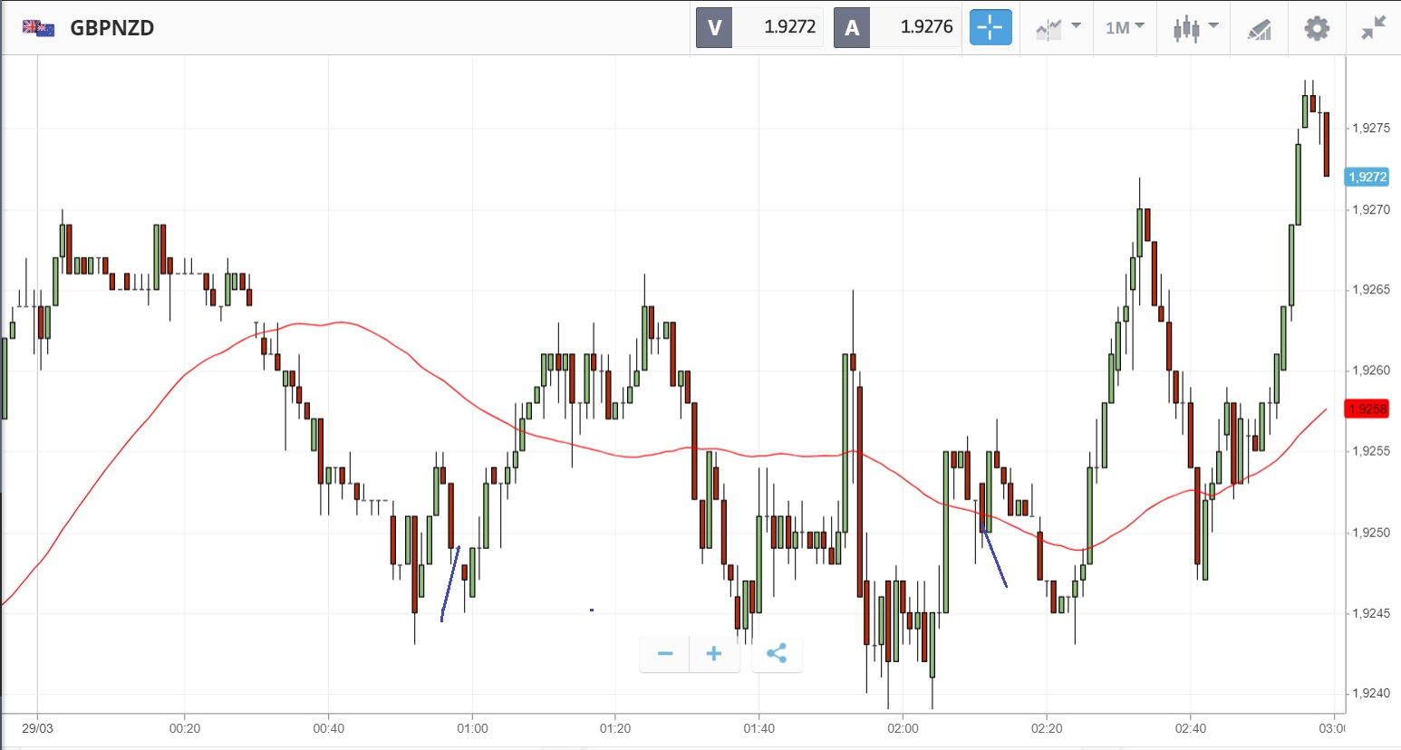Share the chart using the share icon

(x=777, y=654)
